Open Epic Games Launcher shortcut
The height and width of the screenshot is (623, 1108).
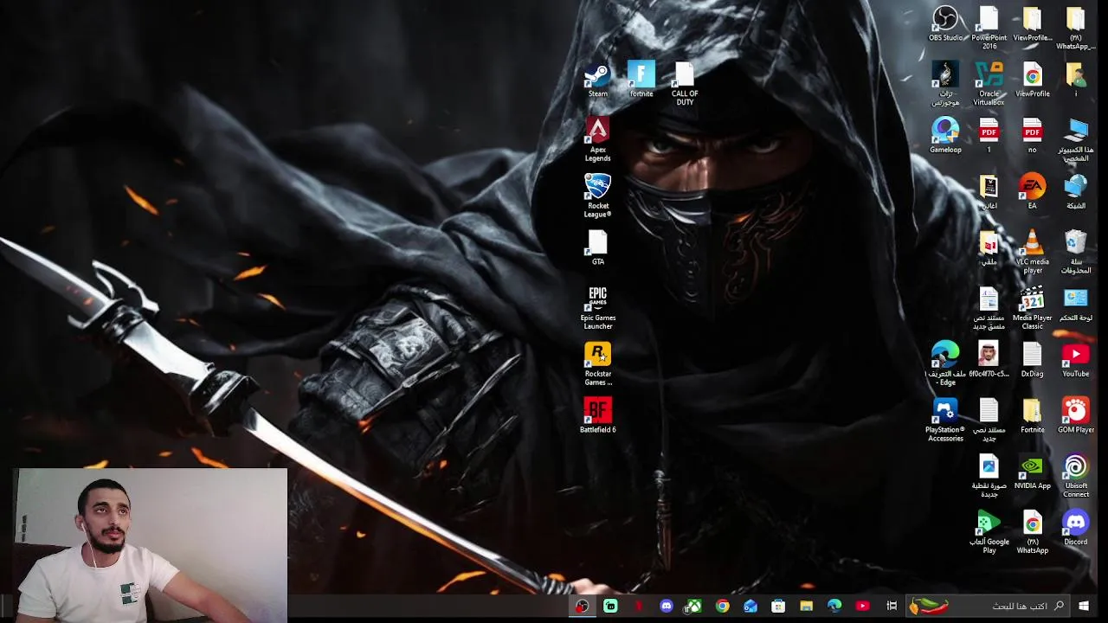click(x=597, y=308)
